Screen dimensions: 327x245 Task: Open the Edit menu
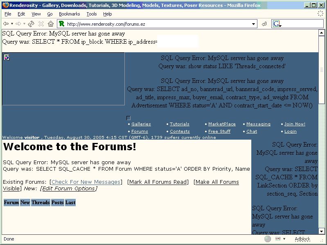coord(21,14)
